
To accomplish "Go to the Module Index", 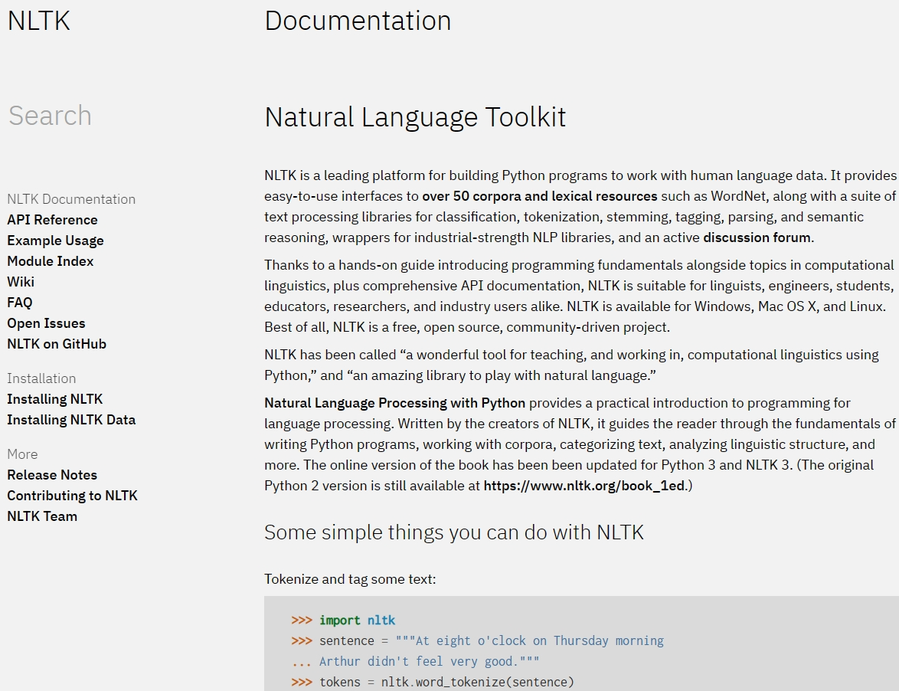I will [51, 261].
